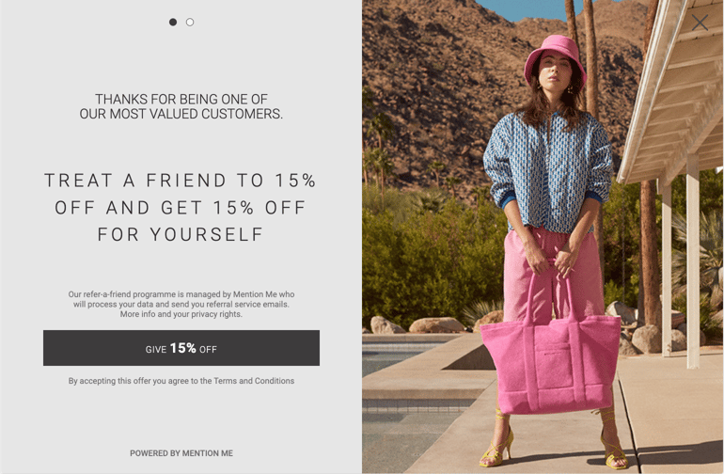Open More info and your privacy rights

[x=181, y=314]
